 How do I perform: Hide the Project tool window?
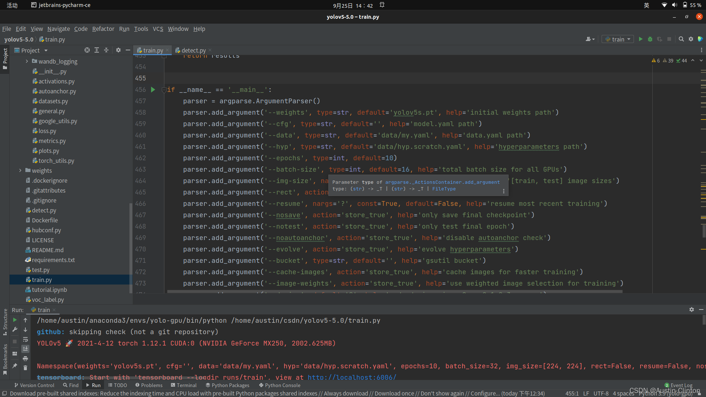pos(128,50)
